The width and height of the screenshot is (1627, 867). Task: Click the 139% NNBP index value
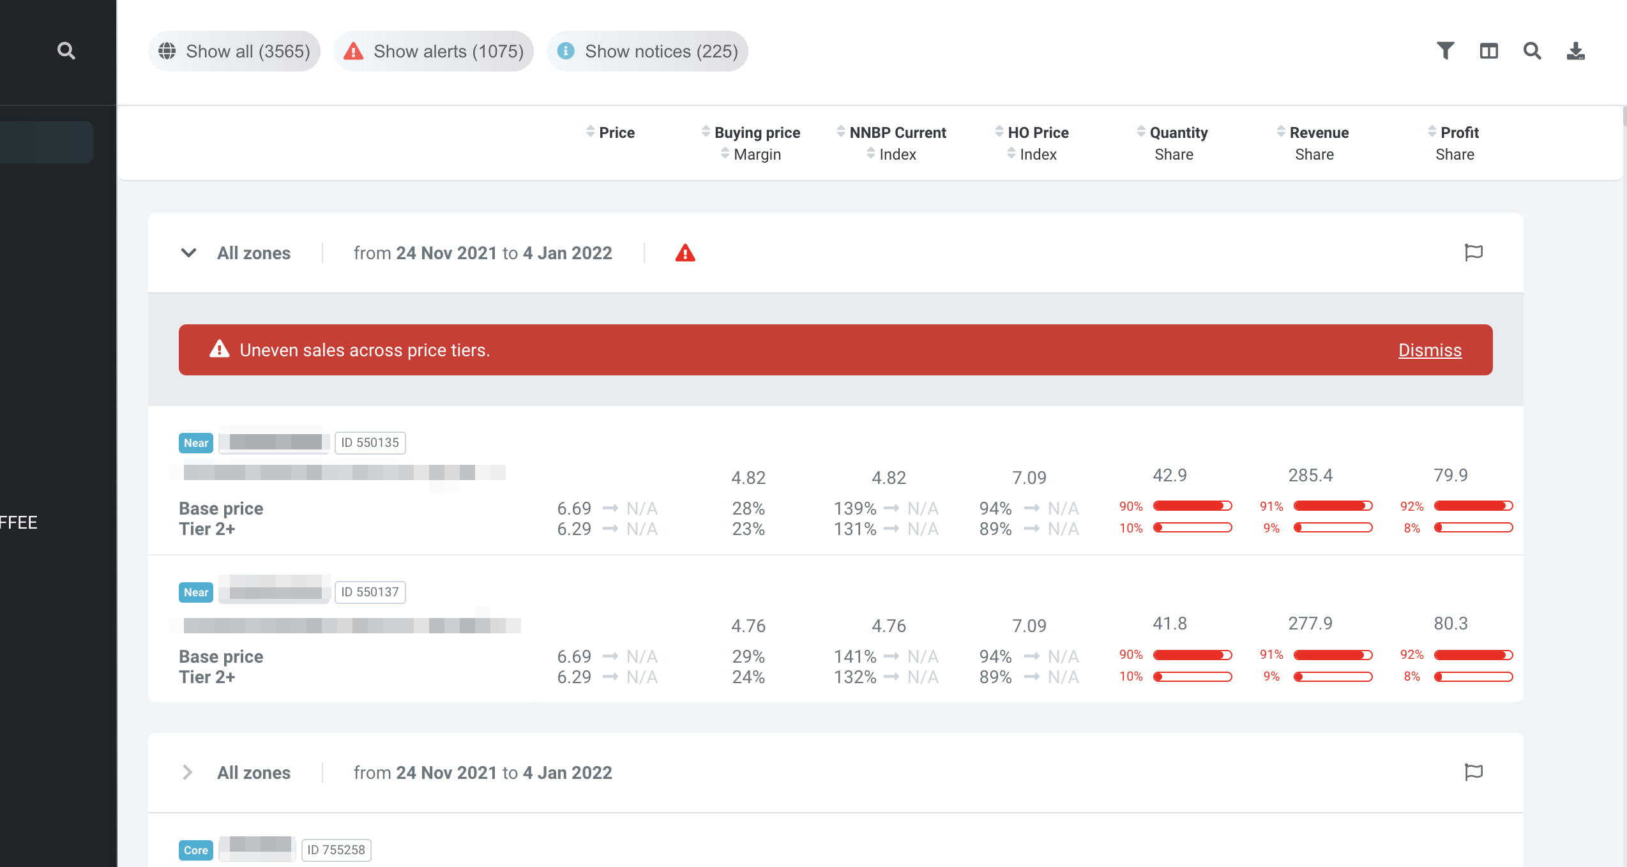855,508
